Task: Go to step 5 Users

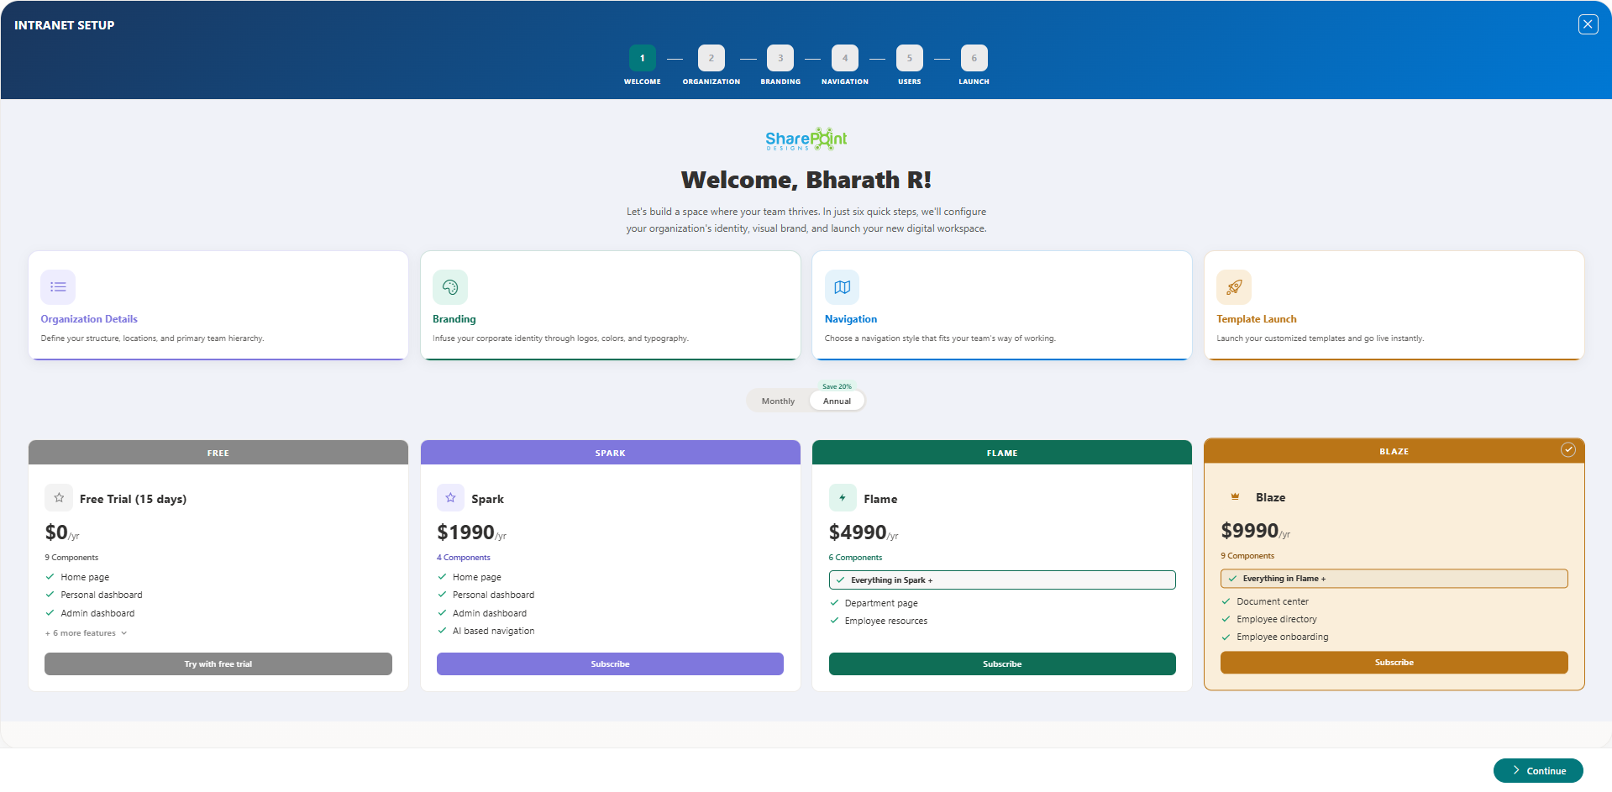Action: pyautogui.click(x=910, y=58)
